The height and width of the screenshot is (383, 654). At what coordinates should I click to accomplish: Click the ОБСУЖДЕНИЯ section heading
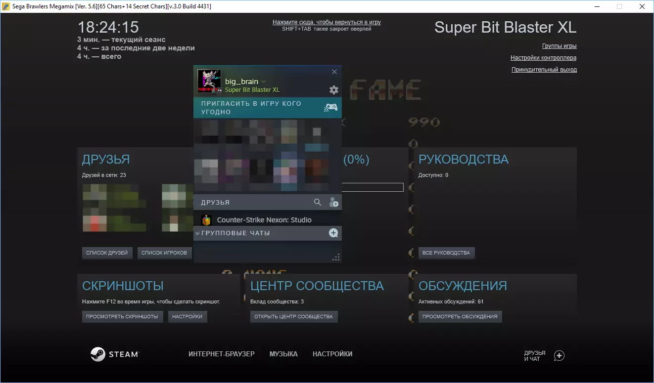(x=463, y=286)
